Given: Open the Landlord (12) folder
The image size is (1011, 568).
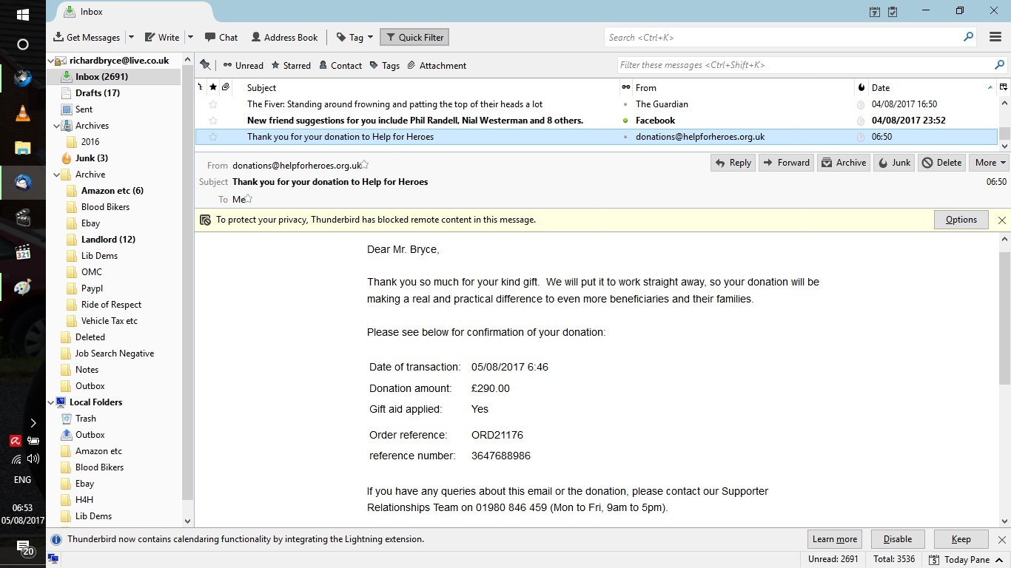Looking at the screenshot, I should [108, 240].
